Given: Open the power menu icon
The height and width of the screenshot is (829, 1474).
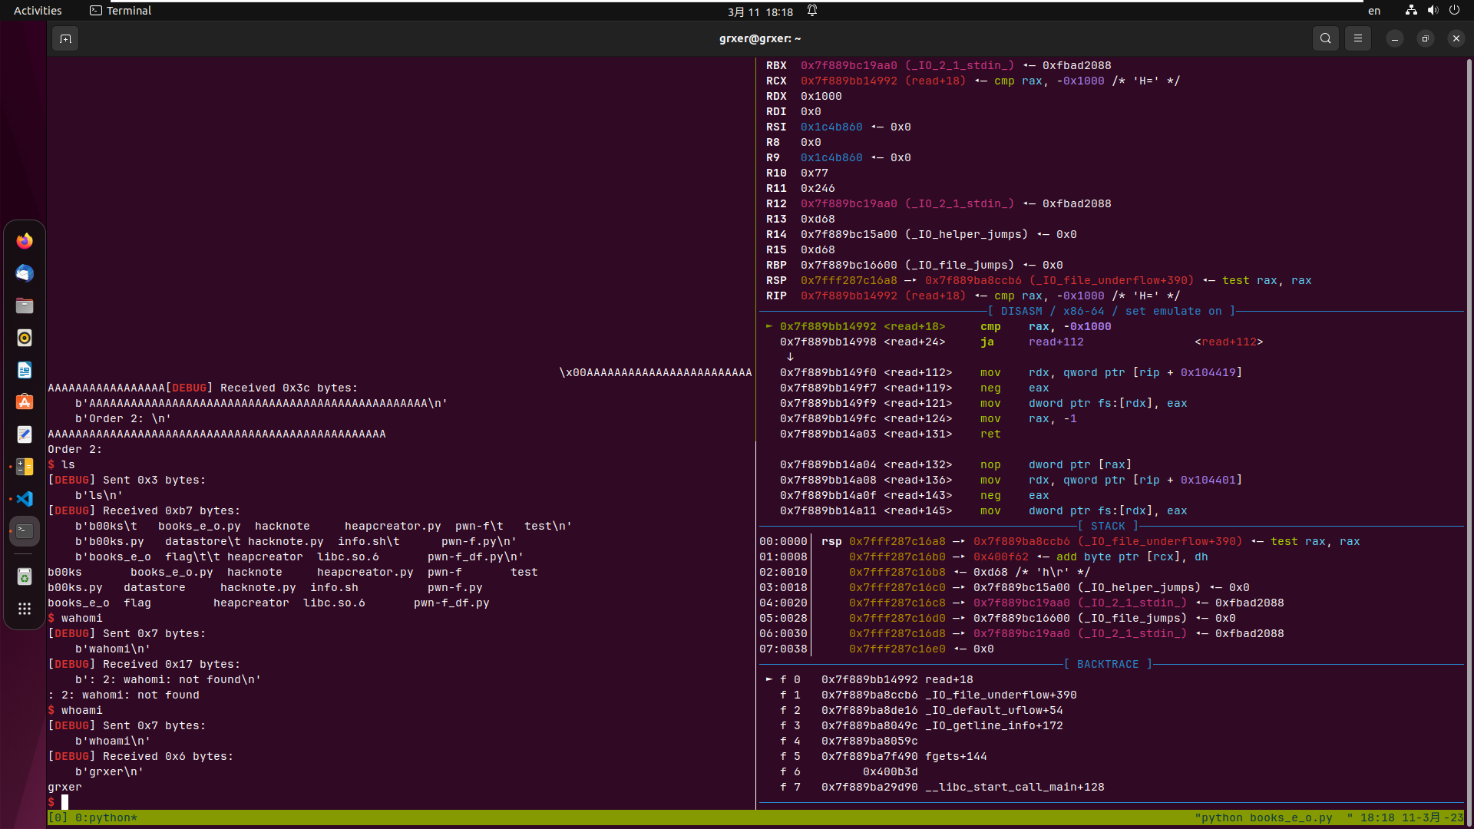Looking at the screenshot, I should click(1454, 11).
